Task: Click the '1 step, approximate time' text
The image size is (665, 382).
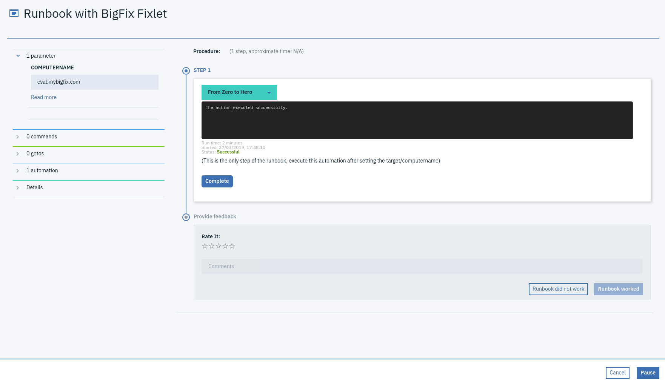Action: tap(266, 51)
